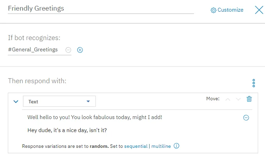Collapse the Text response section chevron

[x=16, y=102]
